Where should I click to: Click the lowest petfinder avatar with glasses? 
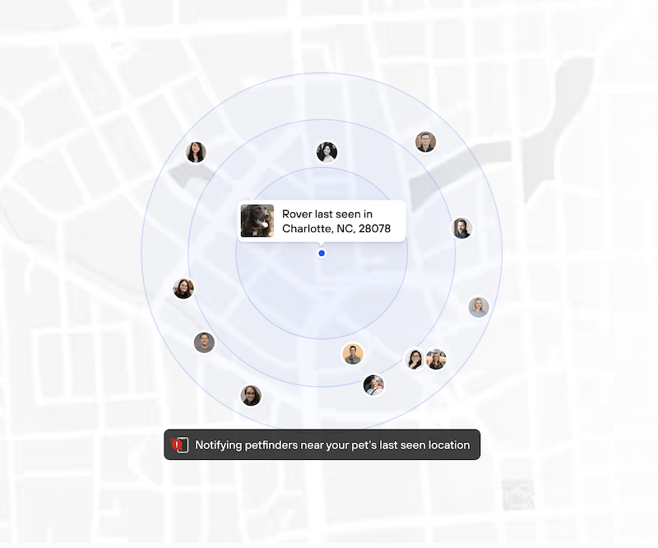pos(251,395)
